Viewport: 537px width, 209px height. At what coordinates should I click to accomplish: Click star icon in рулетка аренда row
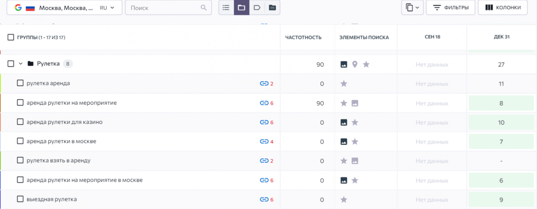344,84
